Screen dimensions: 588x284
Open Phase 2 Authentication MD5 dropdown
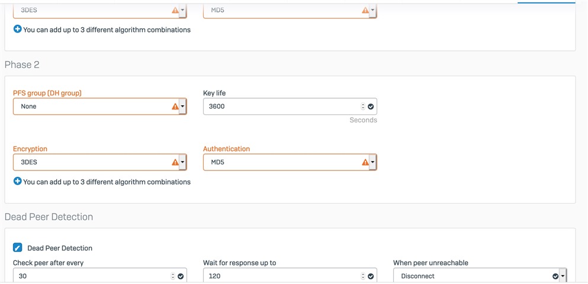[x=290, y=162]
